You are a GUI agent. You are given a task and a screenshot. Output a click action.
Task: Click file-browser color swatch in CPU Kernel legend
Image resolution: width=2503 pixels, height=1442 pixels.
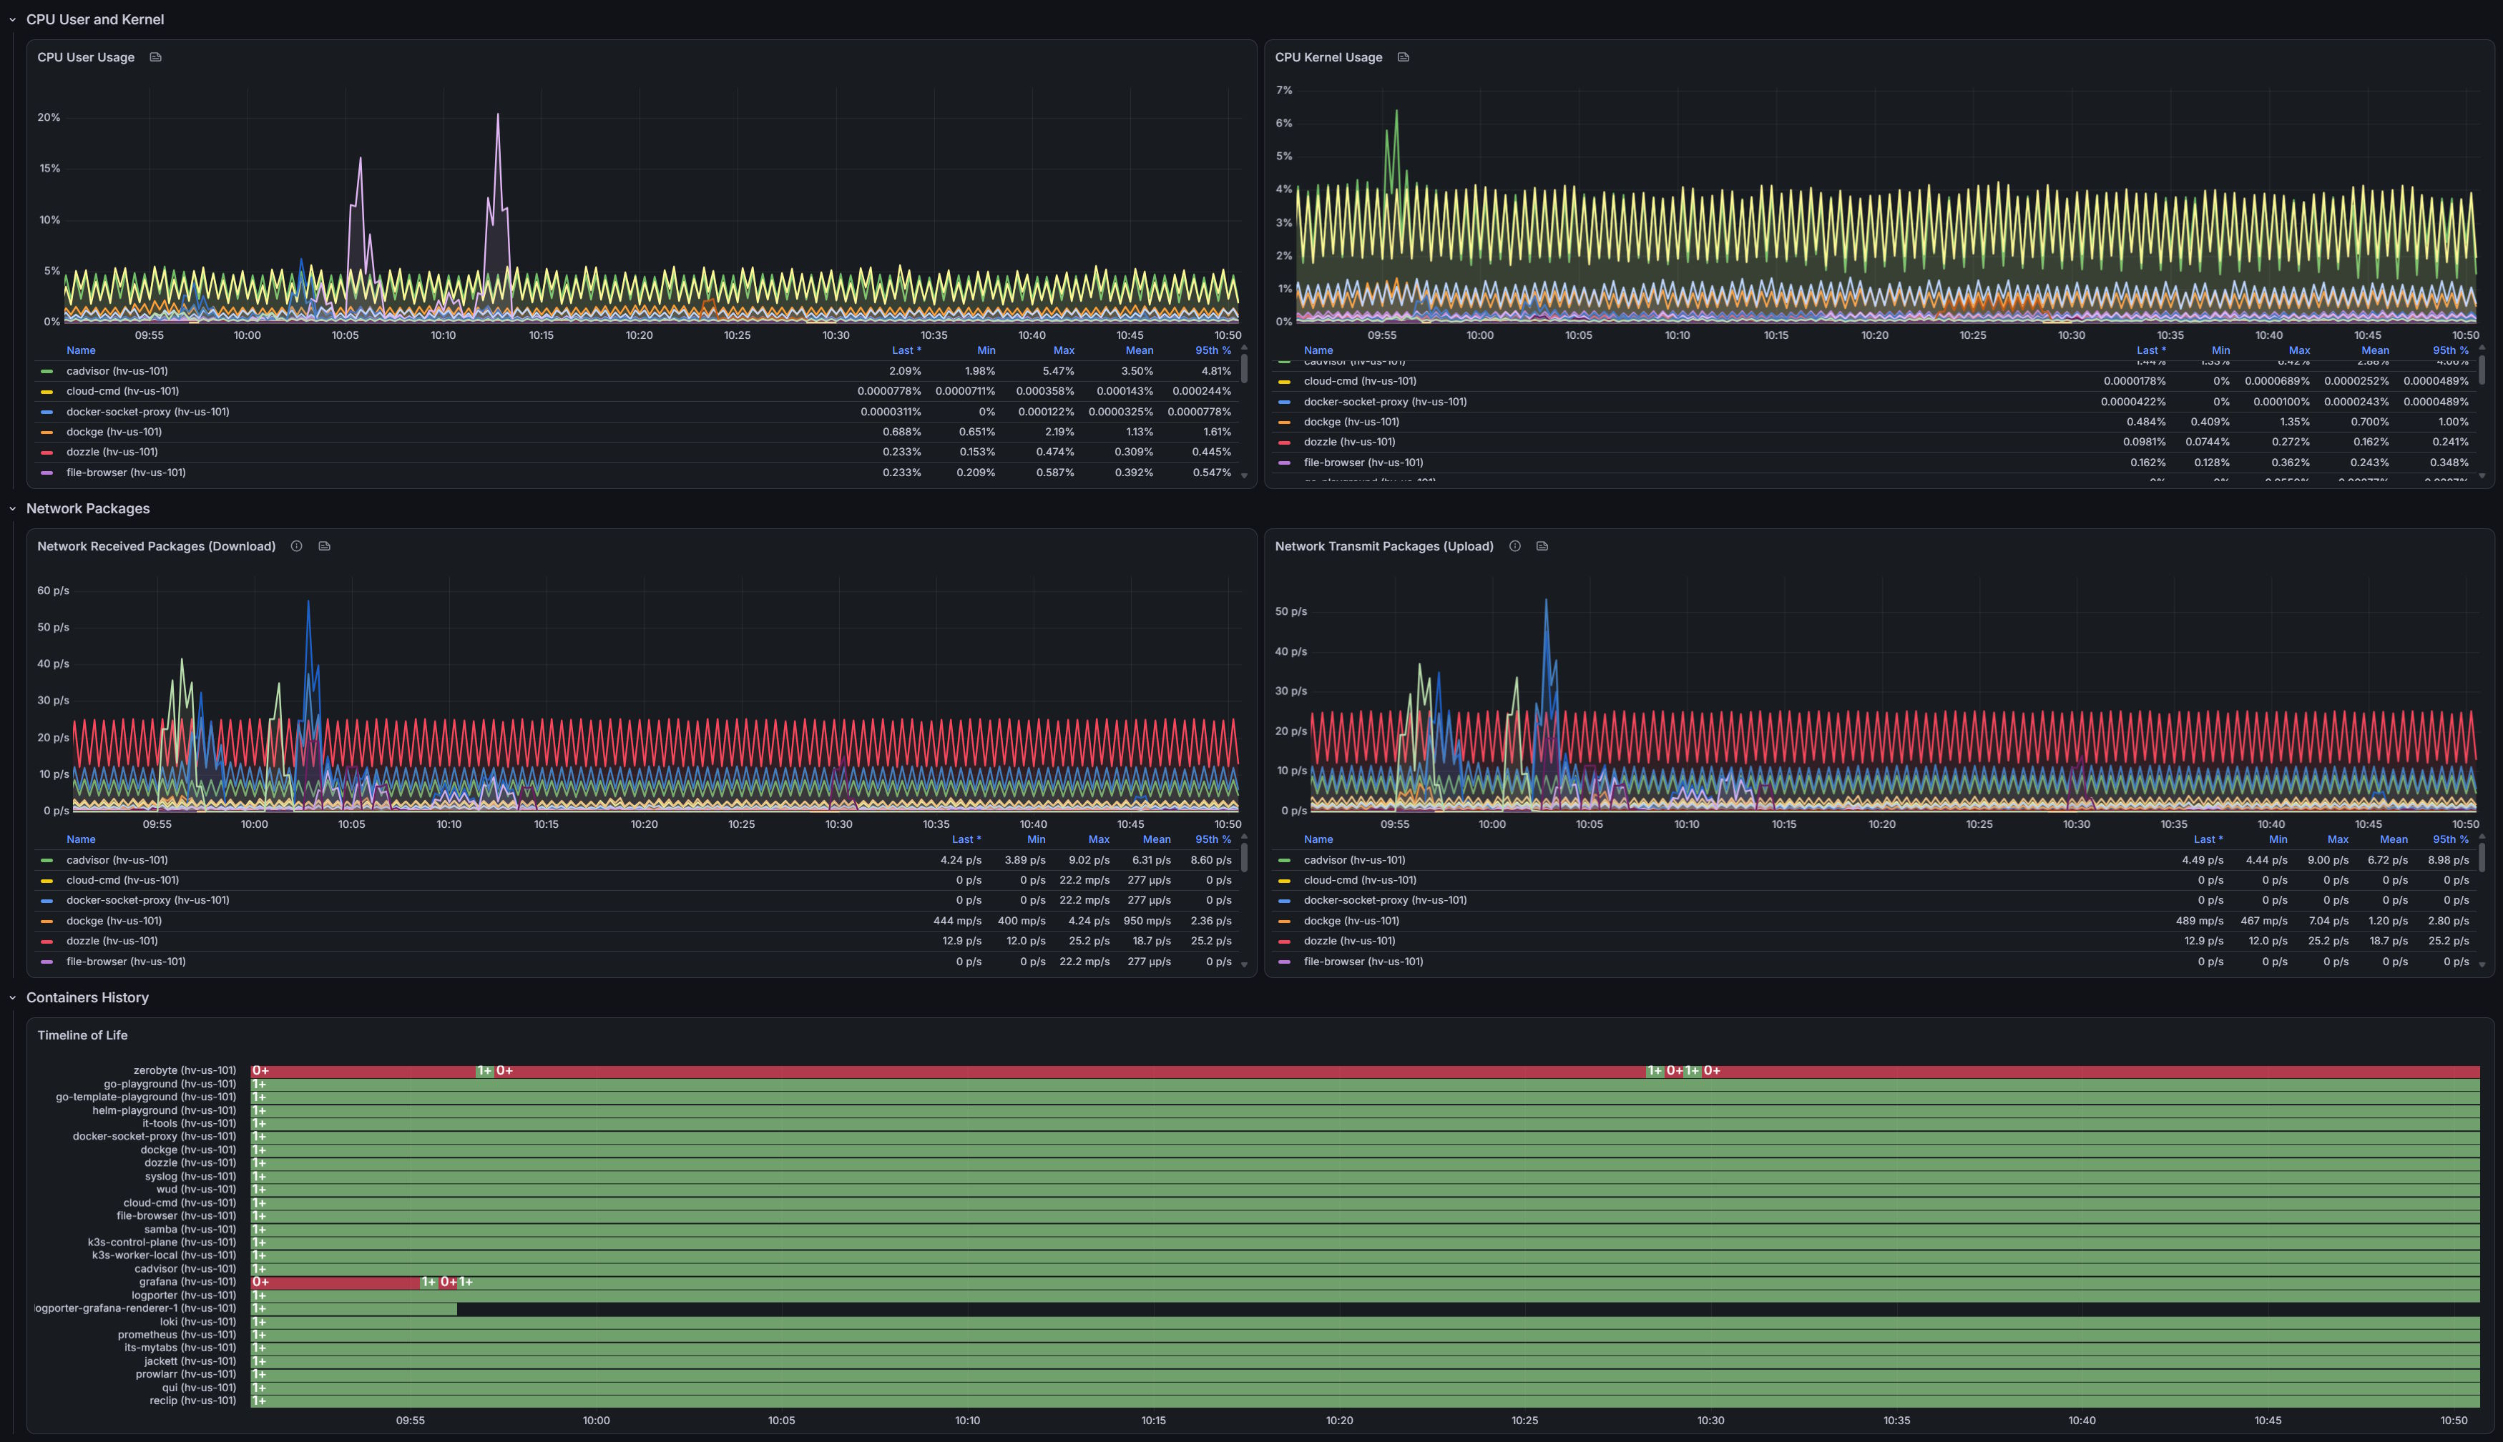point(1284,463)
